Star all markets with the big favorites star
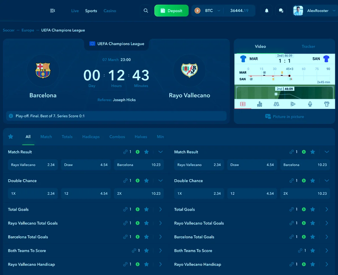The image size is (338, 275). [10, 136]
